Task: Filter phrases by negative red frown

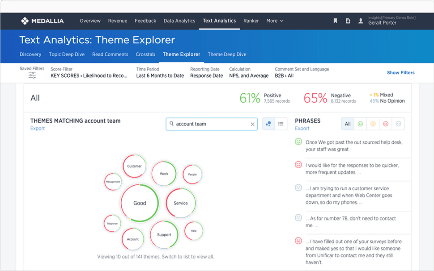Action: point(385,124)
